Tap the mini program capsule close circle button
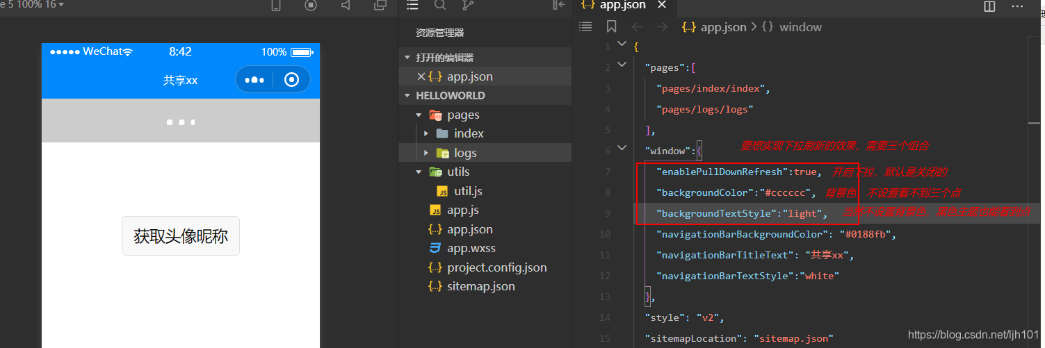The height and width of the screenshot is (348, 1045). point(292,80)
